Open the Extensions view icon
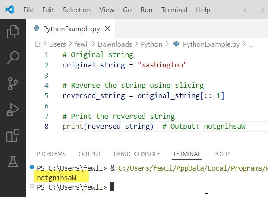The image size is (268, 197). tap(13, 136)
